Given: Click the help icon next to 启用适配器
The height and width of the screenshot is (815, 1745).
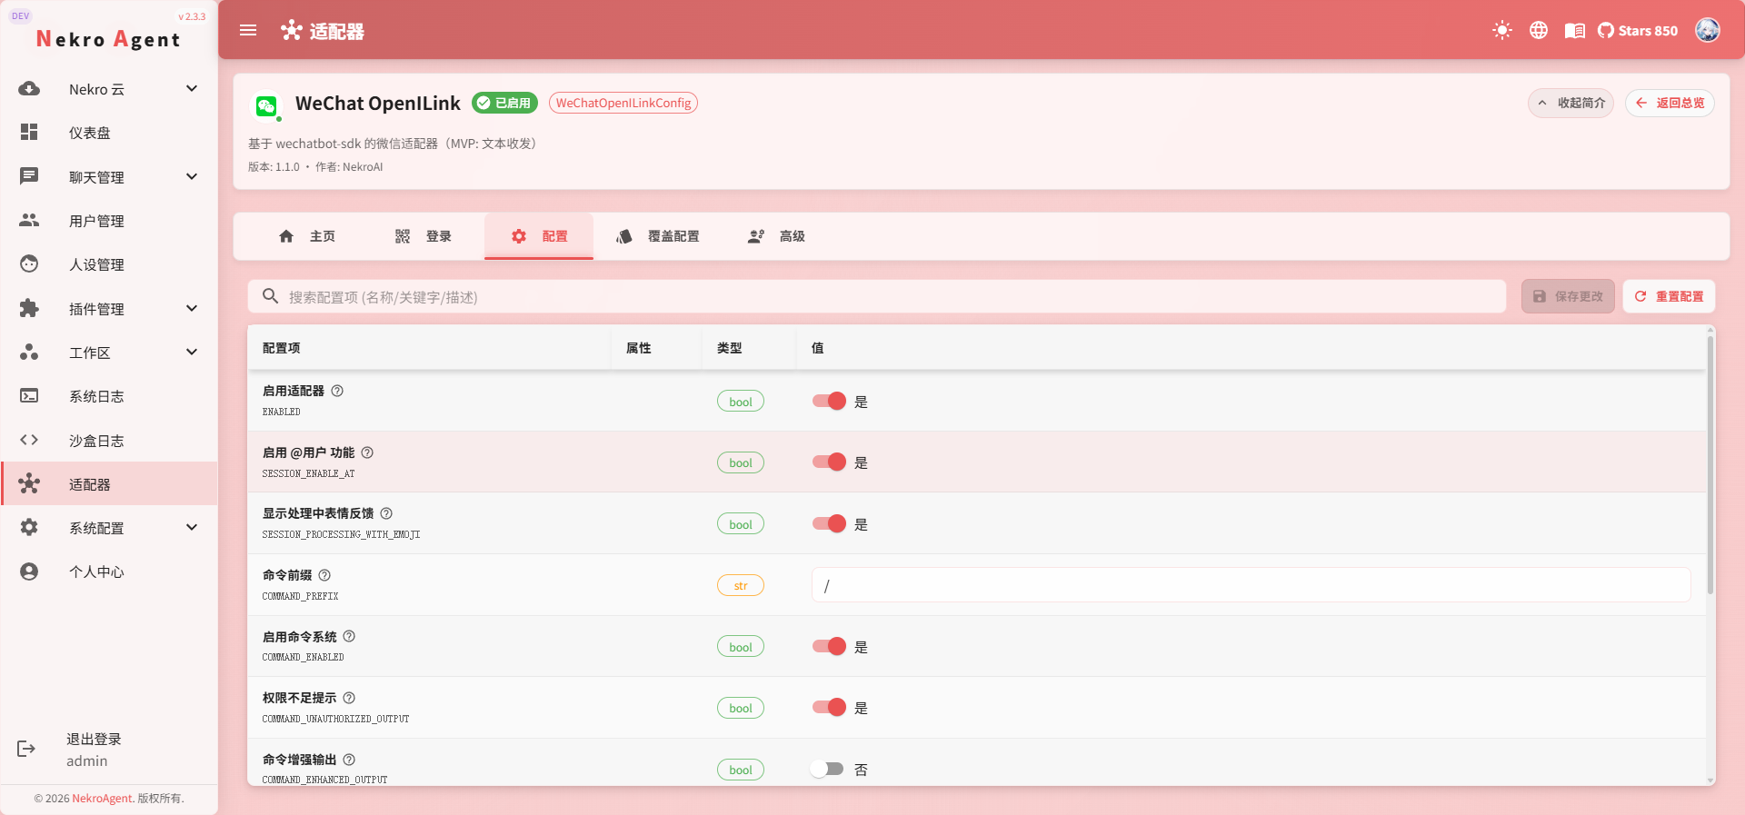Looking at the screenshot, I should coord(337,391).
